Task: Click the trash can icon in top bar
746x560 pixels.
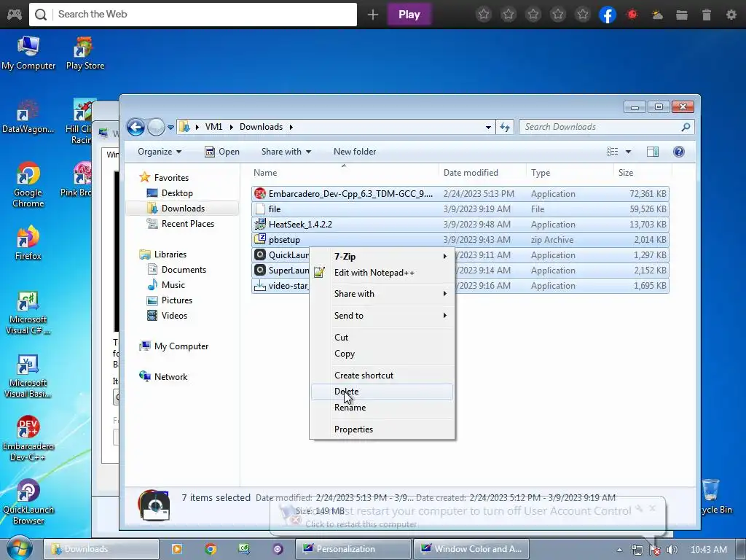Action: point(707,15)
